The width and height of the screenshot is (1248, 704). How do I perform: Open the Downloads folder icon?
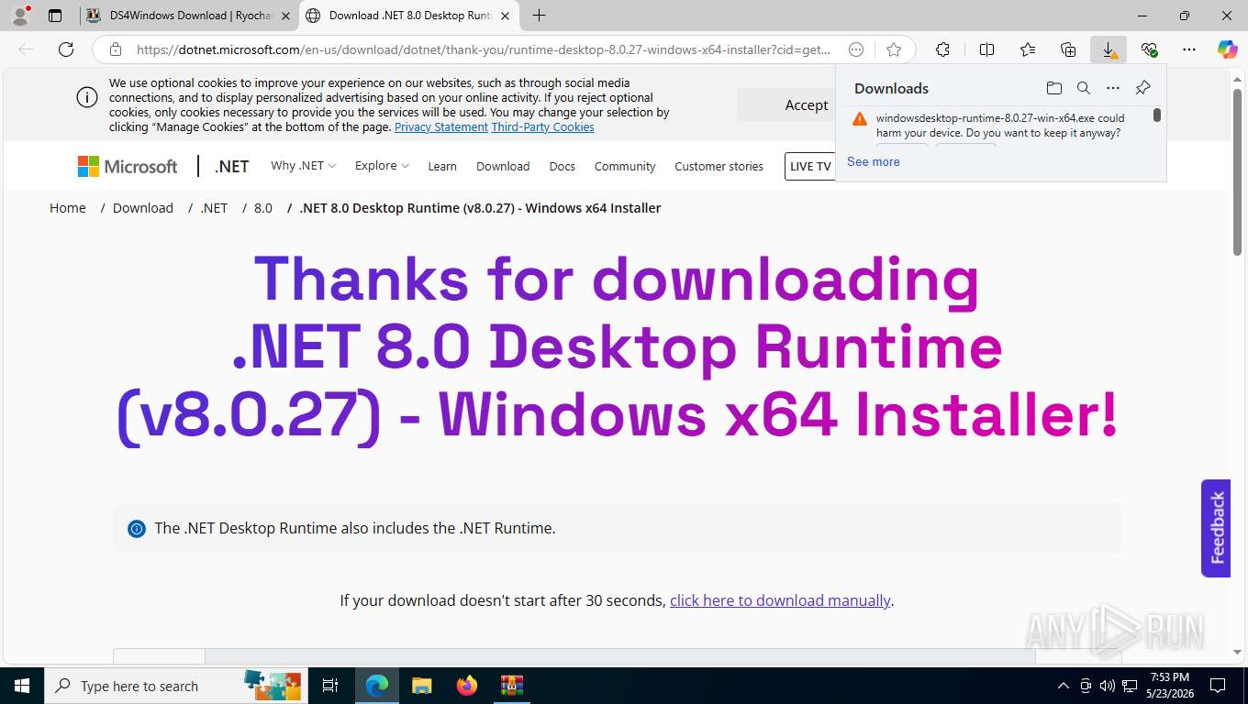(x=1053, y=88)
